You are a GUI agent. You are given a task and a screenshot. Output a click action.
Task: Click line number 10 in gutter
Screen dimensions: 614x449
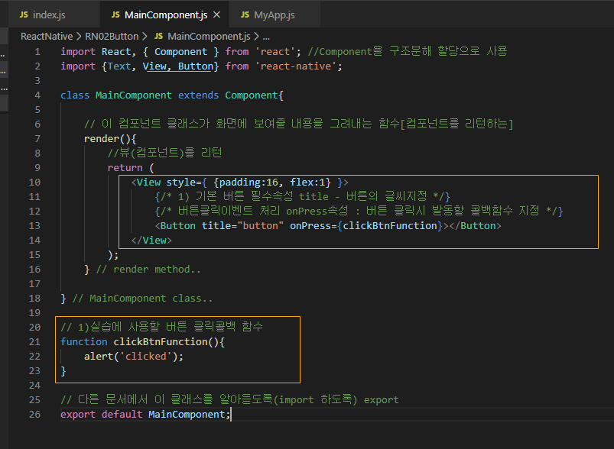tap(34, 183)
